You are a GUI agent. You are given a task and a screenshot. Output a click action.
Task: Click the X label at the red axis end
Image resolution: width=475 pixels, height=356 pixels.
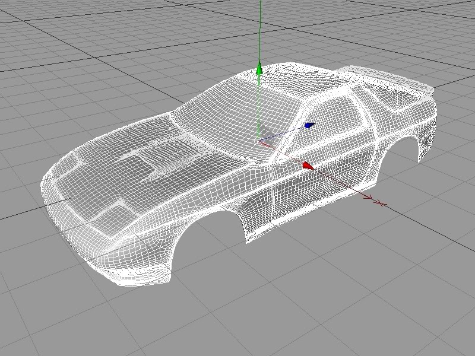click(381, 204)
